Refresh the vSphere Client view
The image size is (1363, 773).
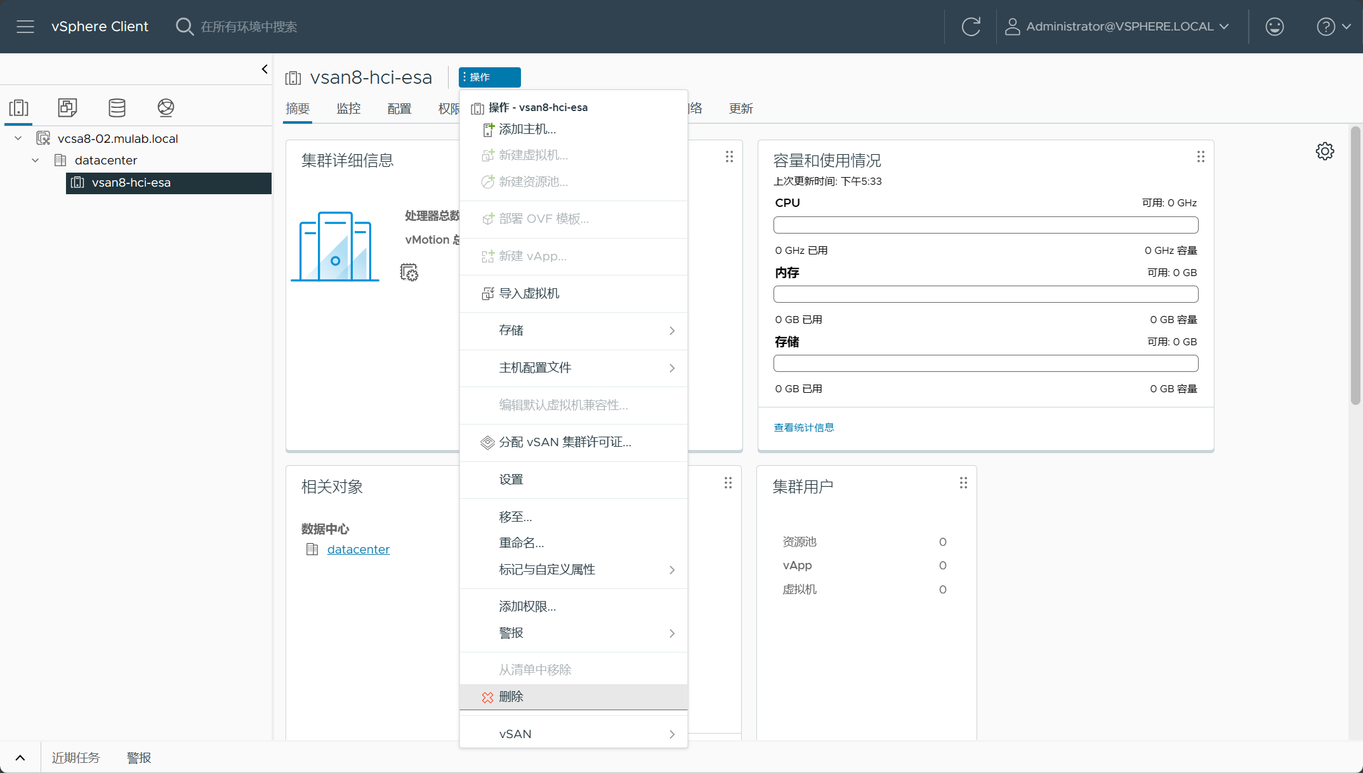coord(971,27)
